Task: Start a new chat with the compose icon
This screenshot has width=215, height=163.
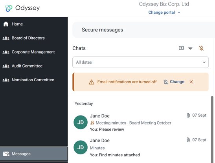Action: tap(181, 48)
